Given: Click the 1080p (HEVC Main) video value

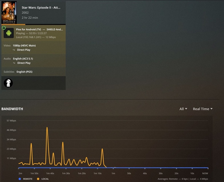Looking at the screenshot, I should pyautogui.click(x=24, y=45).
